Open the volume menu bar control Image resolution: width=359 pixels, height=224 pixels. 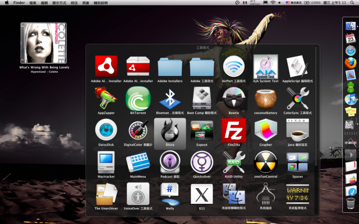click(280, 2)
